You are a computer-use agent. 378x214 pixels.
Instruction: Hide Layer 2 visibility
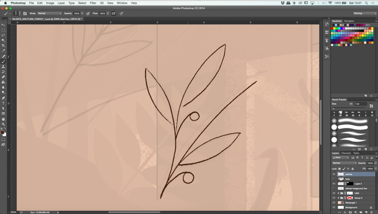(x=334, y=184)
